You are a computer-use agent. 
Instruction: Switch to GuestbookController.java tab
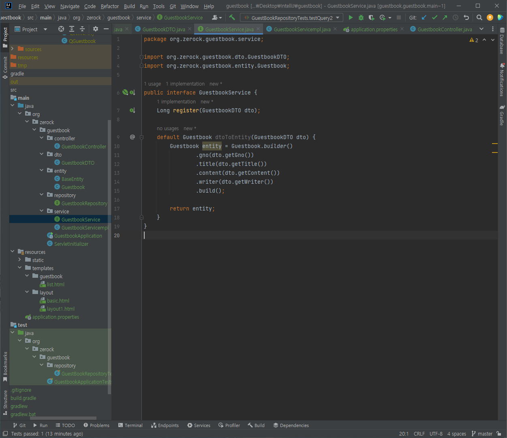point(444,29)
